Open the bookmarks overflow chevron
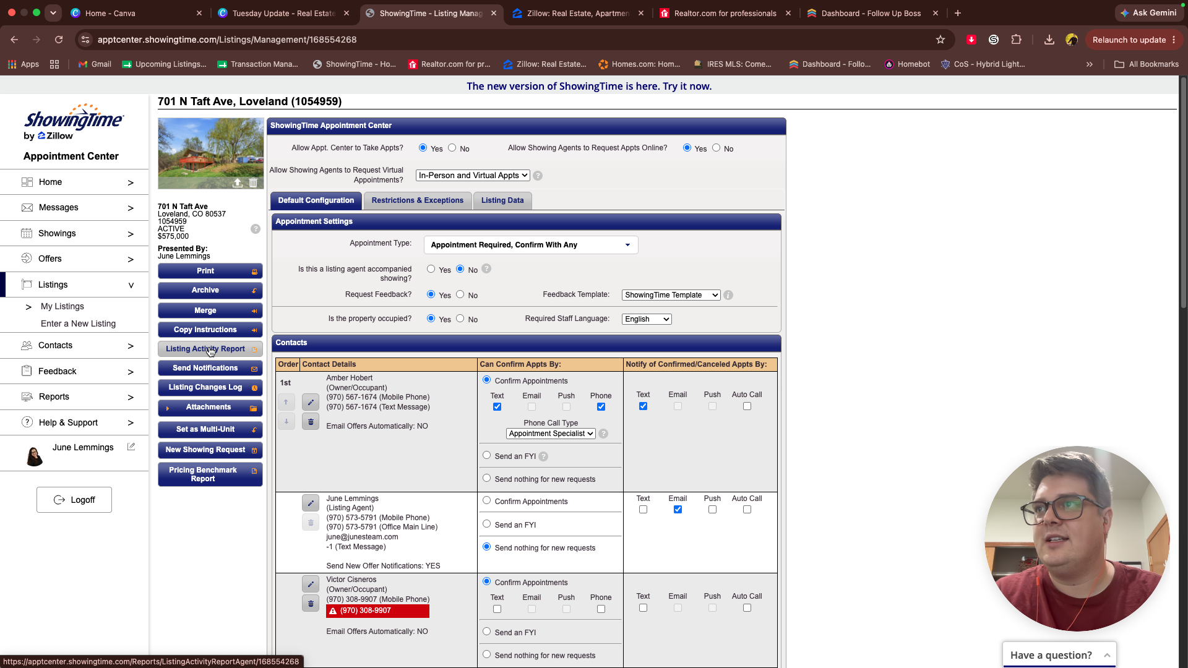1188x668 pixels. click(1090, 64)
